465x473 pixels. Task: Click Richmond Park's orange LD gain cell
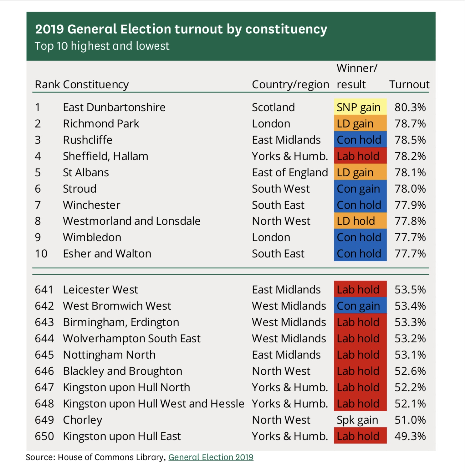360,123
